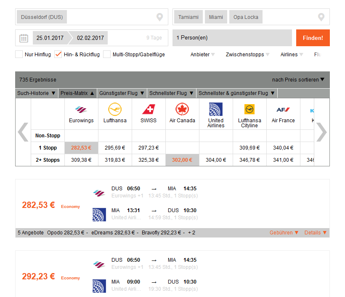345x297 pixels.
Task: Click the Finden! search button
Action: 313,38
